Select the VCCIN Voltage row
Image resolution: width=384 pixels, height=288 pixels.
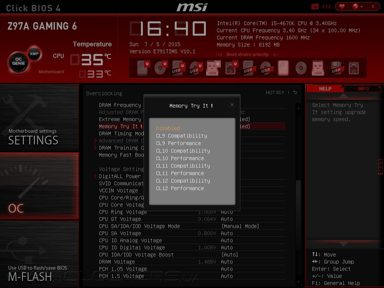coord(192,190)
